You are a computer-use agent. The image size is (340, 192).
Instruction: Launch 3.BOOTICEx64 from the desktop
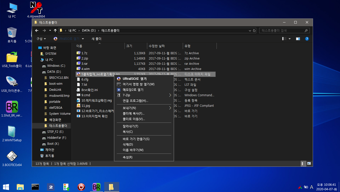click(12, 158)
